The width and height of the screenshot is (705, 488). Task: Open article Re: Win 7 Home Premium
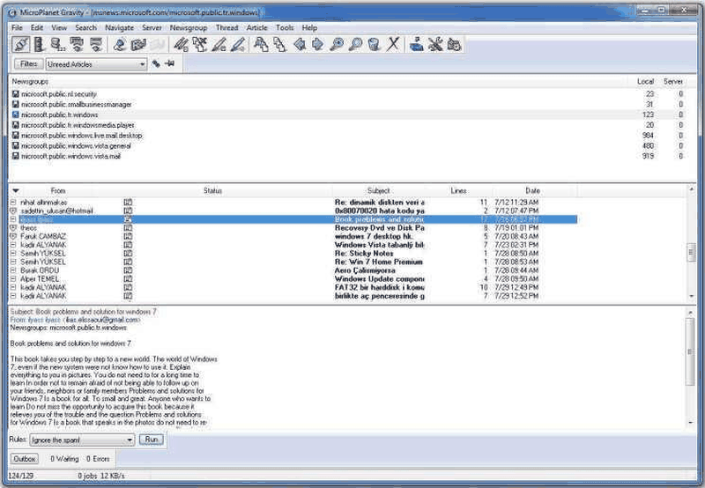(379, 262)
